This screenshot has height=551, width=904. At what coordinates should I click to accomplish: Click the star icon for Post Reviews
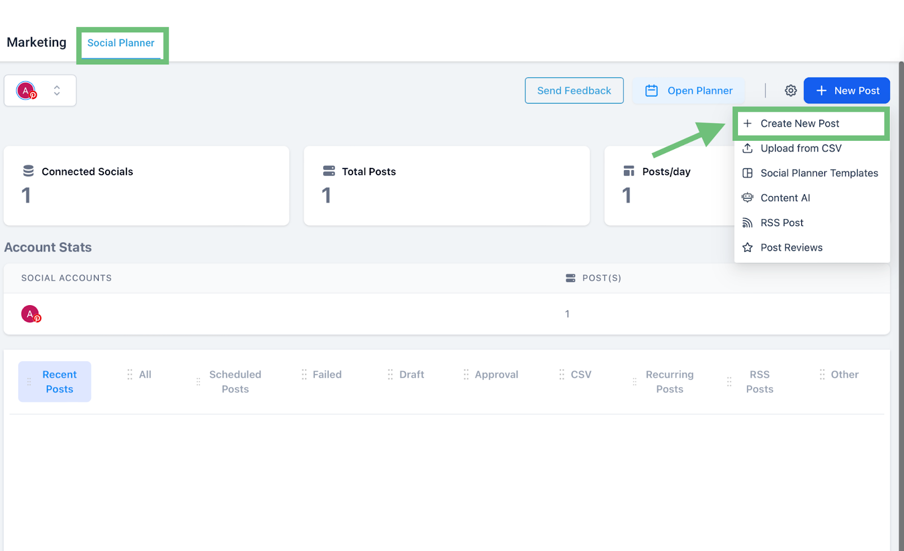click(x=747, y=248)
